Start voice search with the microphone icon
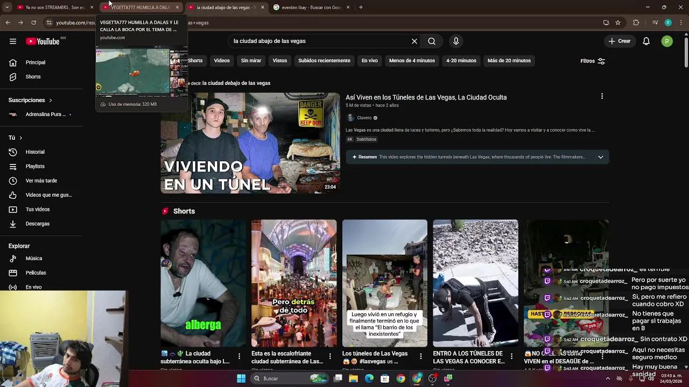This screenshot has height=387, width=689. pos(456,41)
